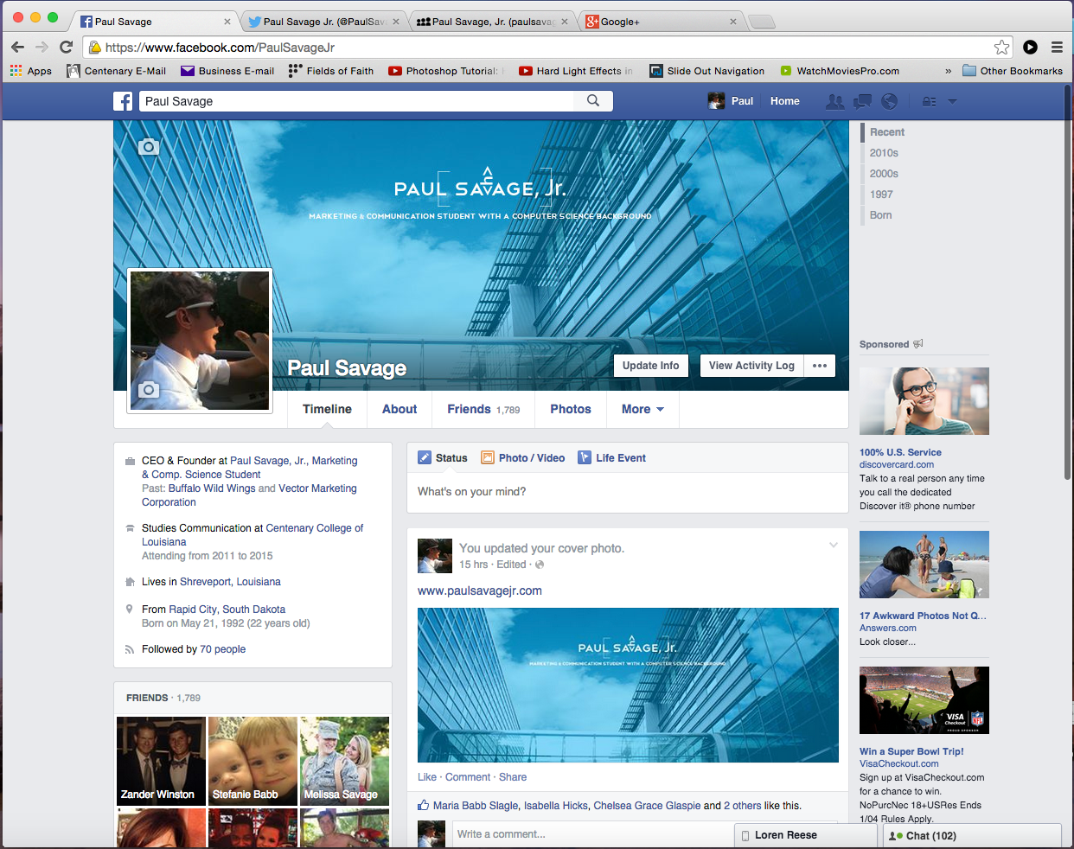This screenshot has width=1074, height=849.
Task: Click the Facebook logo icon
Action: (123, 101)
